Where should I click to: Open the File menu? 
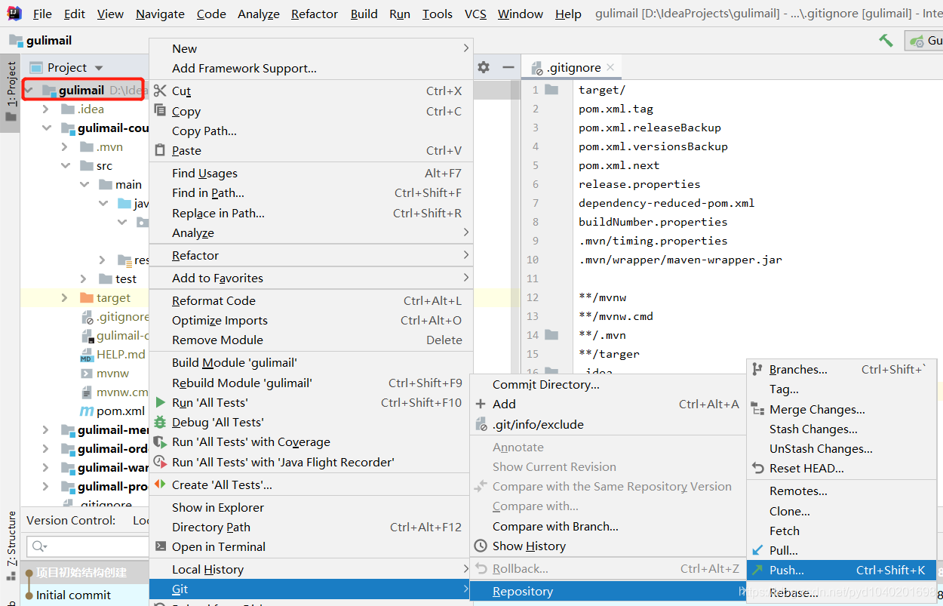coord(42,14)
